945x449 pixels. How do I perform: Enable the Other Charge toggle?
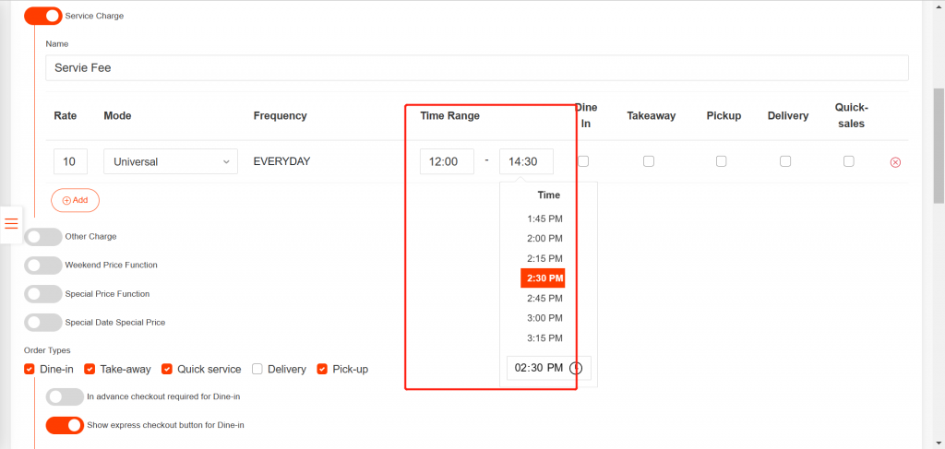point(42,237)
